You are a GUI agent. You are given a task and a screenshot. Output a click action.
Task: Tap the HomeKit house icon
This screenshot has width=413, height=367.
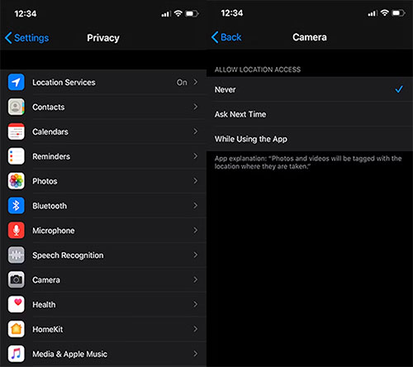tap(17, 329)
